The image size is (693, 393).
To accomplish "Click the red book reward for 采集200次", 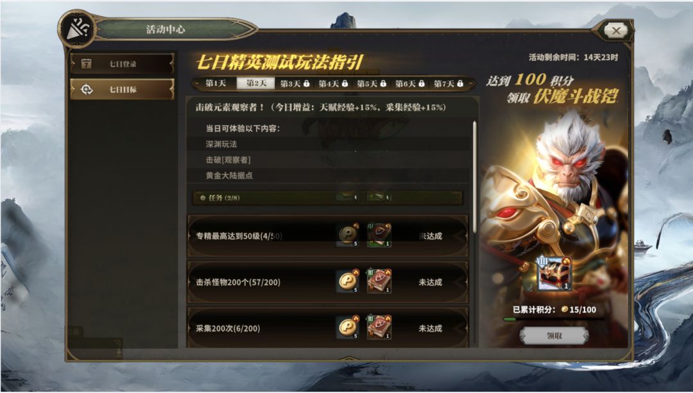I will (x=379, y=327).
